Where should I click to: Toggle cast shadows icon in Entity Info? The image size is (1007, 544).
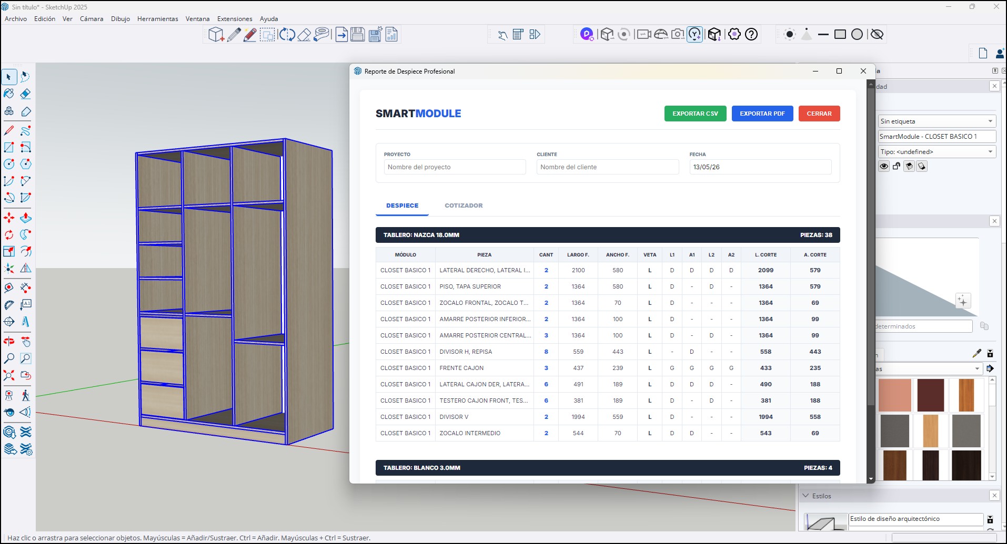(922, 166)
